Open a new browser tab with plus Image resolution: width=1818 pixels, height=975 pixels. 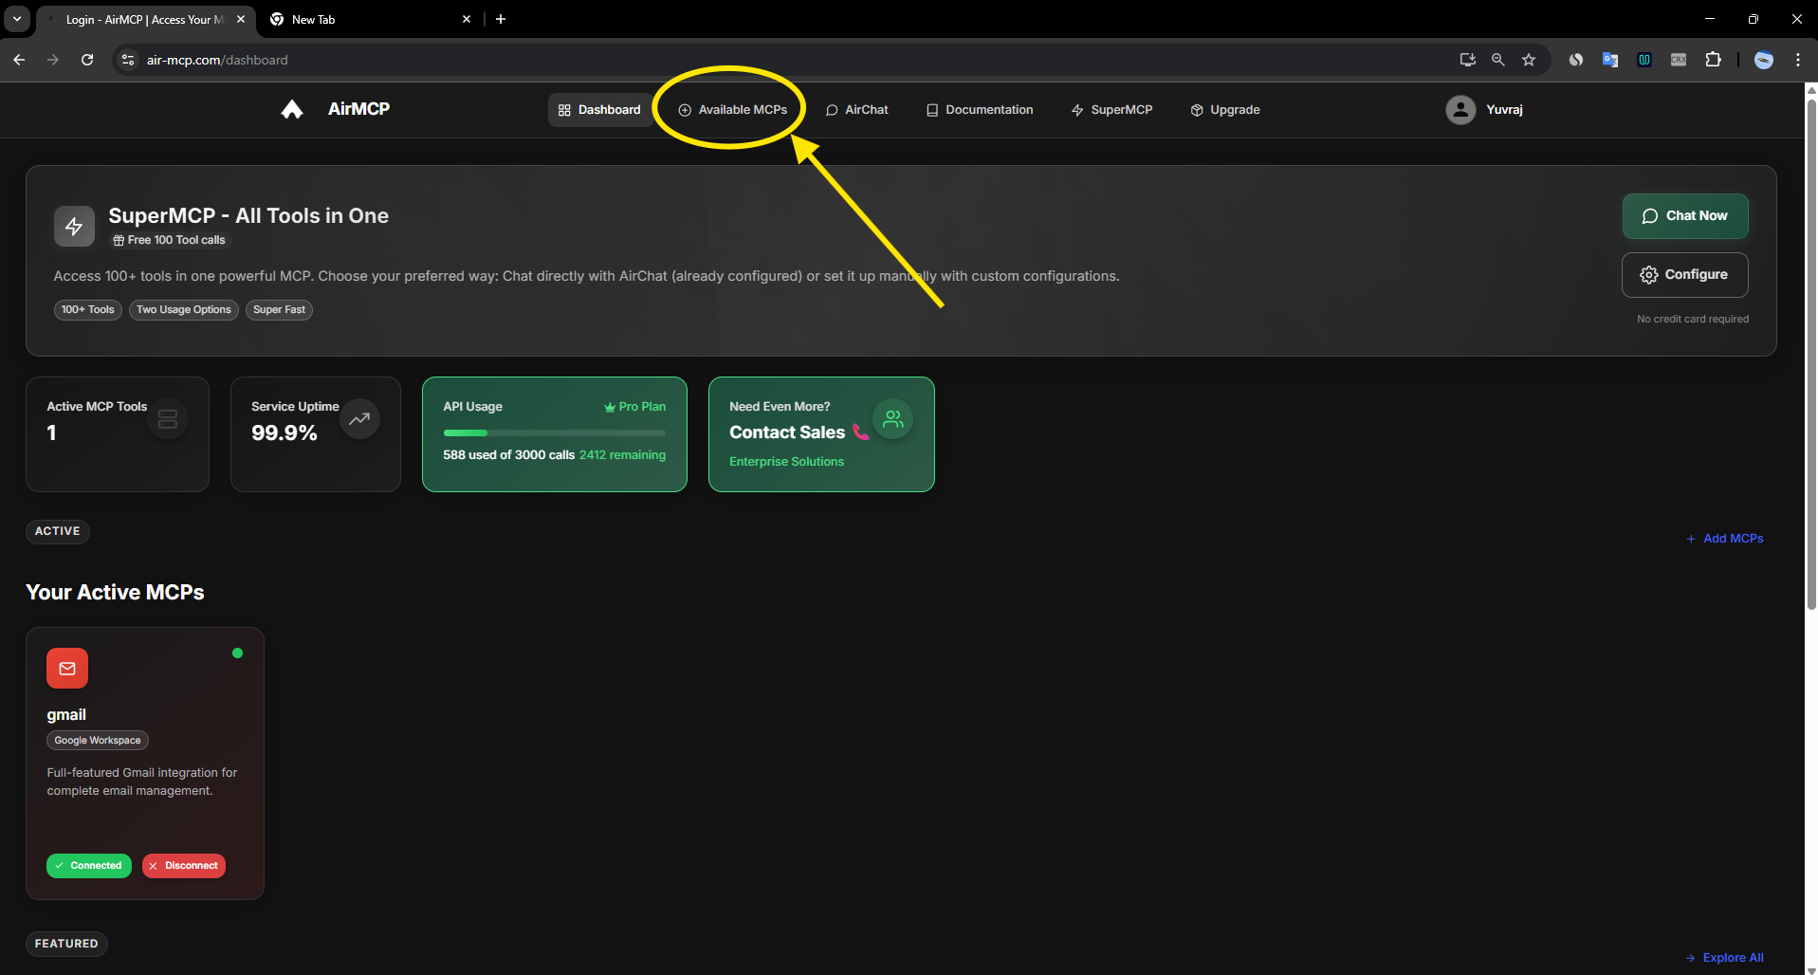click(501, 19)
